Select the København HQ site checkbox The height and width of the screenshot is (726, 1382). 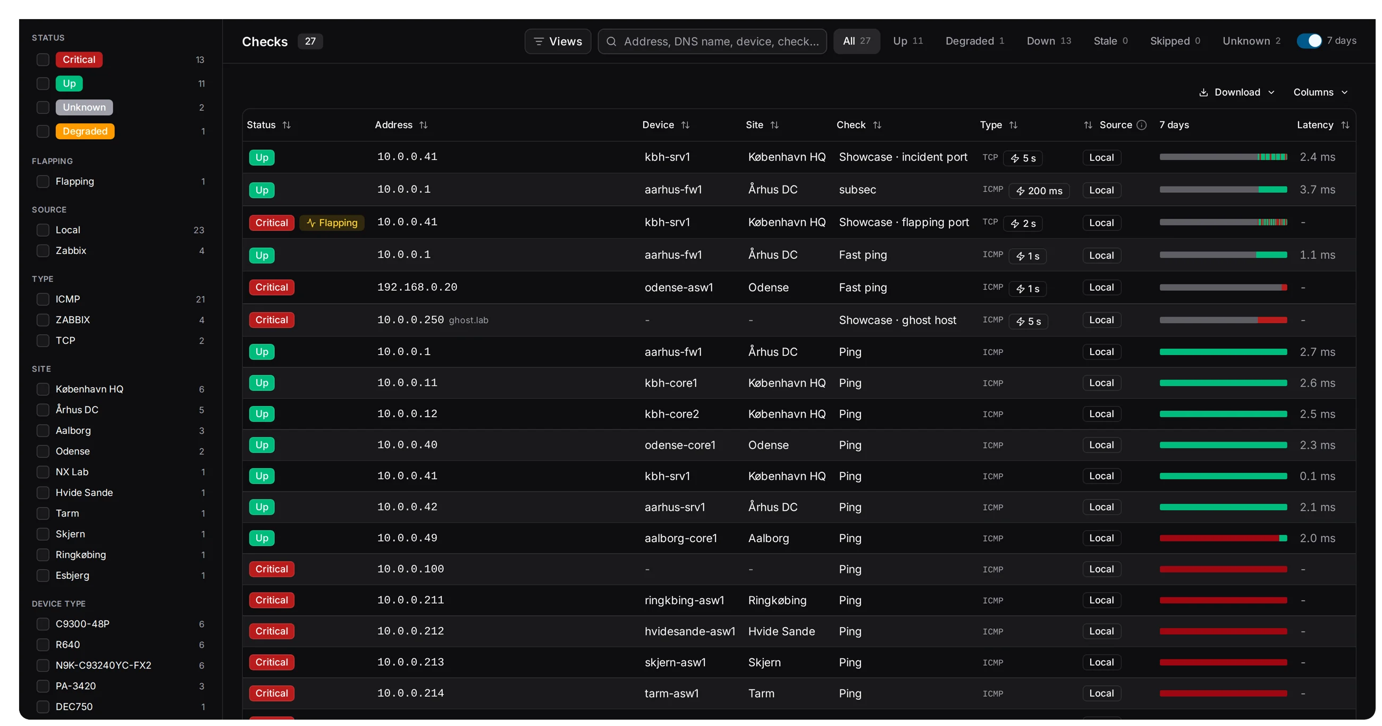[x=43, y=389]
